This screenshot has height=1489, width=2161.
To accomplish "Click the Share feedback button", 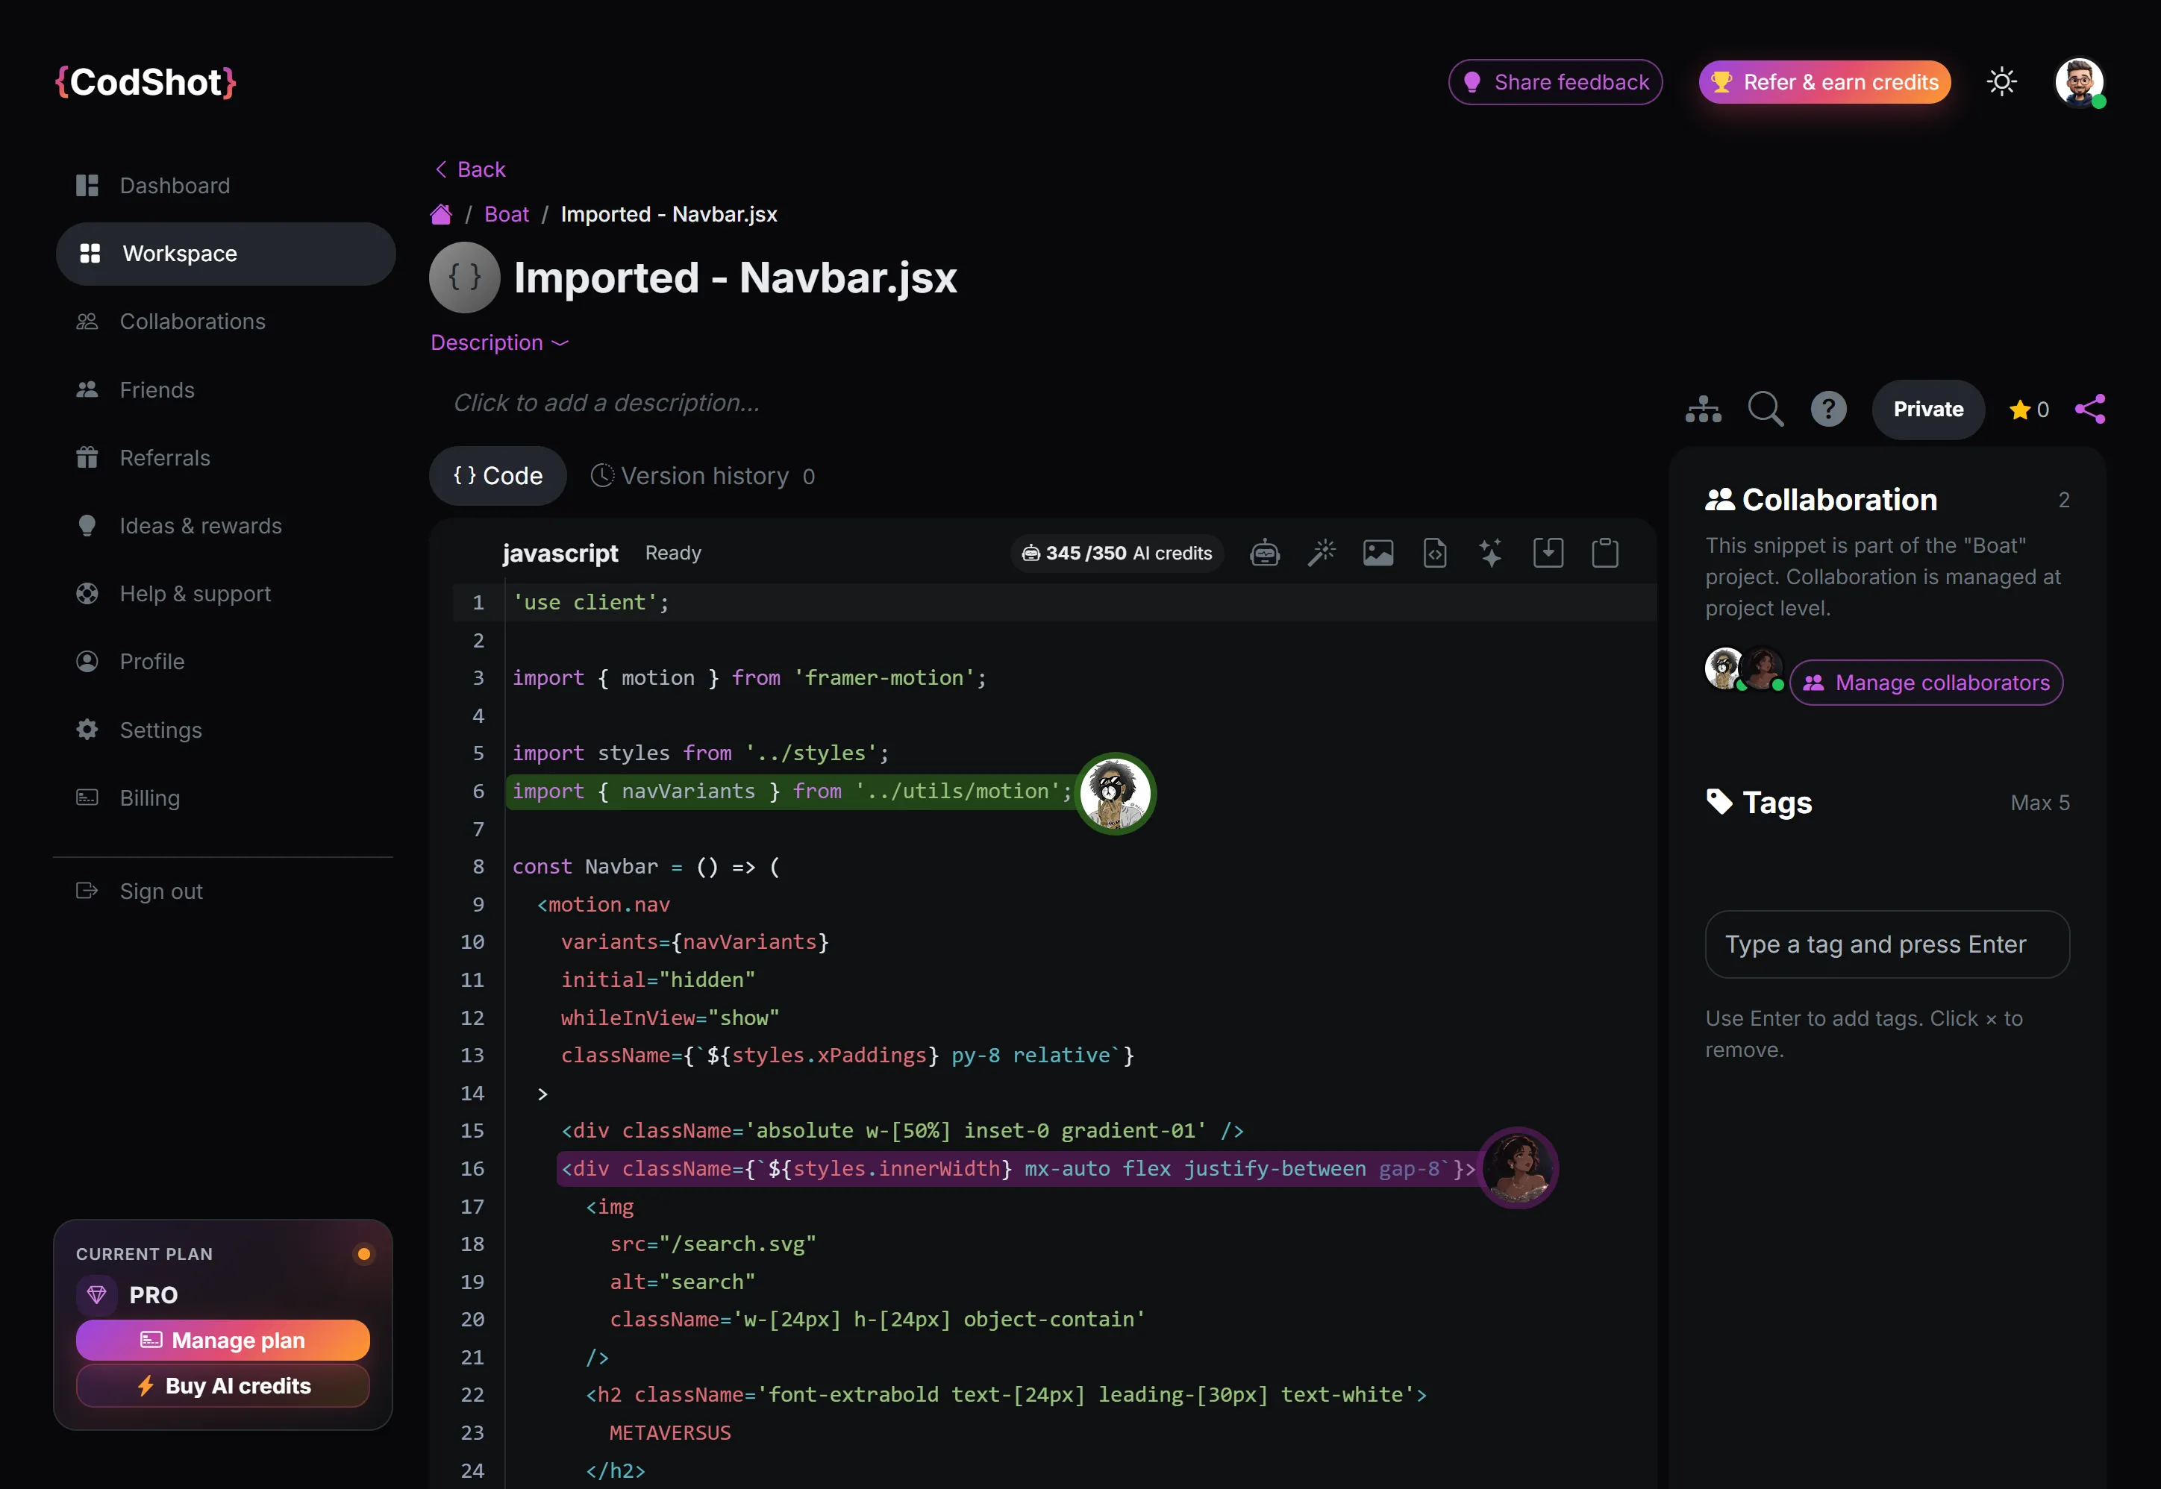I will [x=1555, y=83].
